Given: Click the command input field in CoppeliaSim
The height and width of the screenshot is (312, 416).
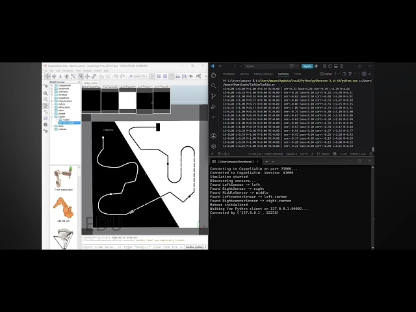Looking at the screenshot, I should pos(133,247).
